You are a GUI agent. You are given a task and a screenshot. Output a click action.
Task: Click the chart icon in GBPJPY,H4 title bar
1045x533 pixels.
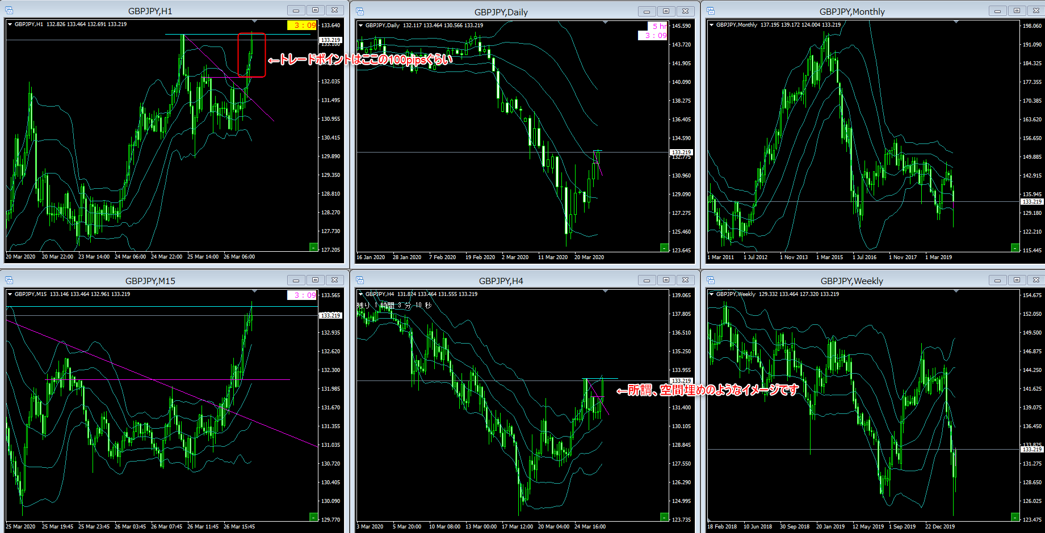tap(360, 280)
